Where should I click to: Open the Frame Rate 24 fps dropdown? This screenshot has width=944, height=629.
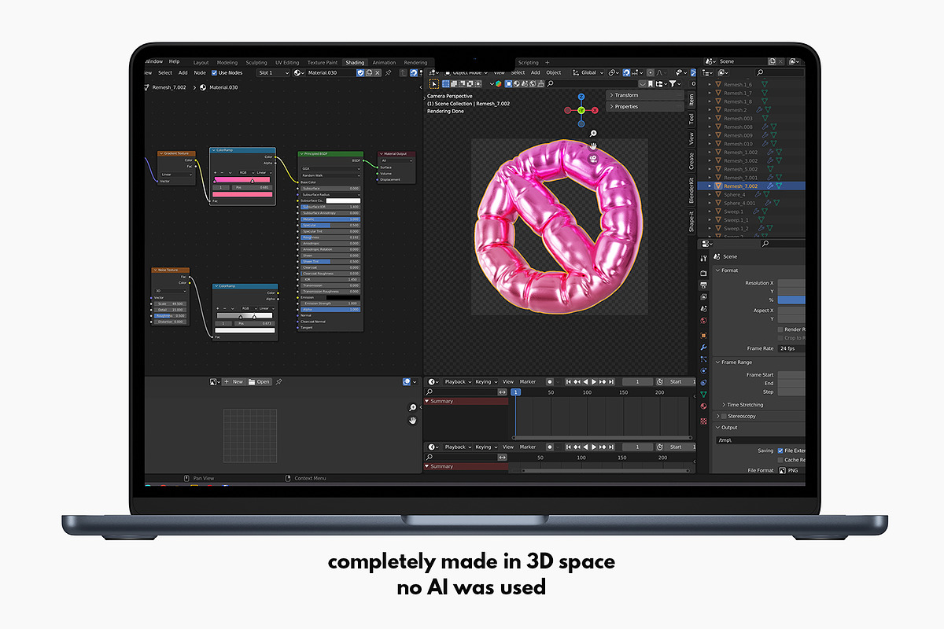tap(791, 348)
